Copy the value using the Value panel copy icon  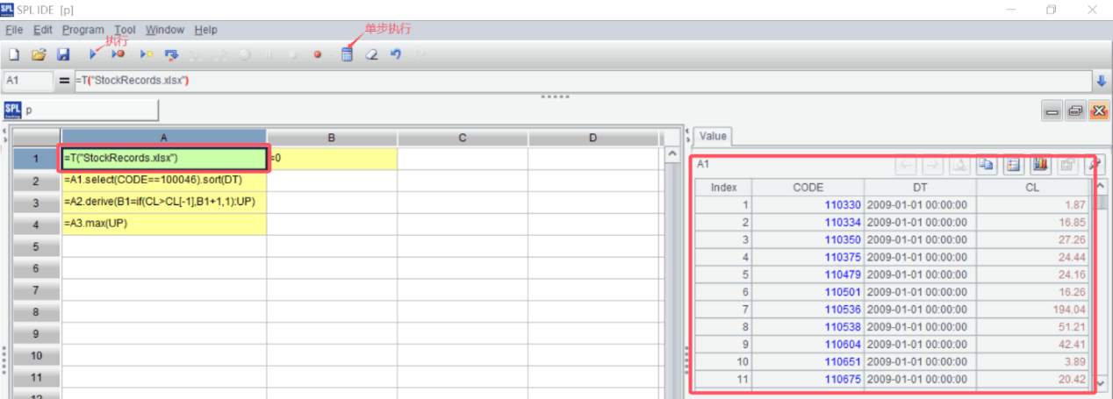tap(986, 164)
